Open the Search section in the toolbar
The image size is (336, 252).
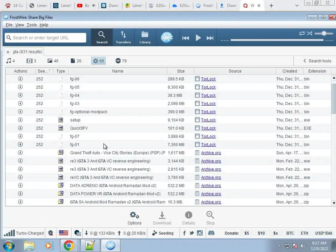coord(102,37)
